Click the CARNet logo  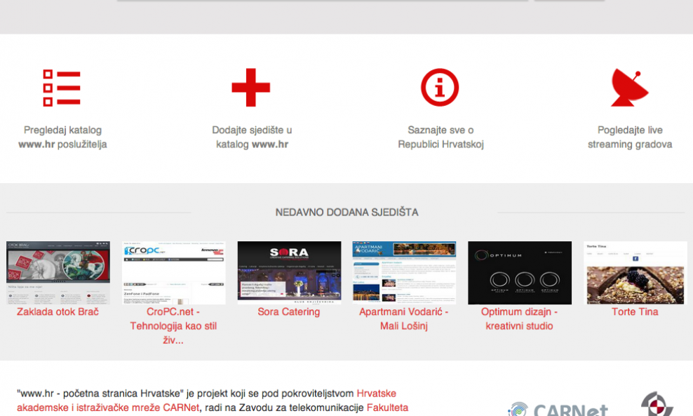558,408
